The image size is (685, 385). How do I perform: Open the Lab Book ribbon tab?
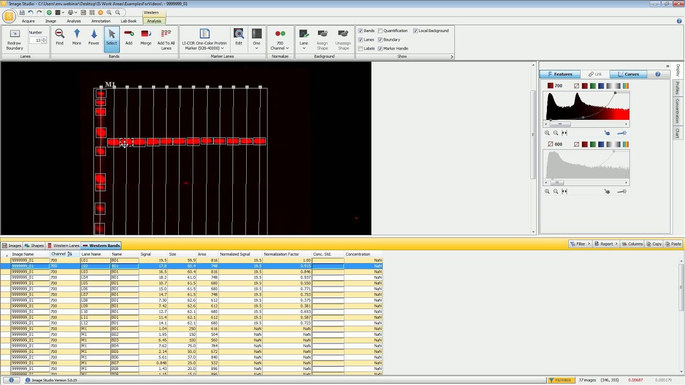[x=128, y=21]
